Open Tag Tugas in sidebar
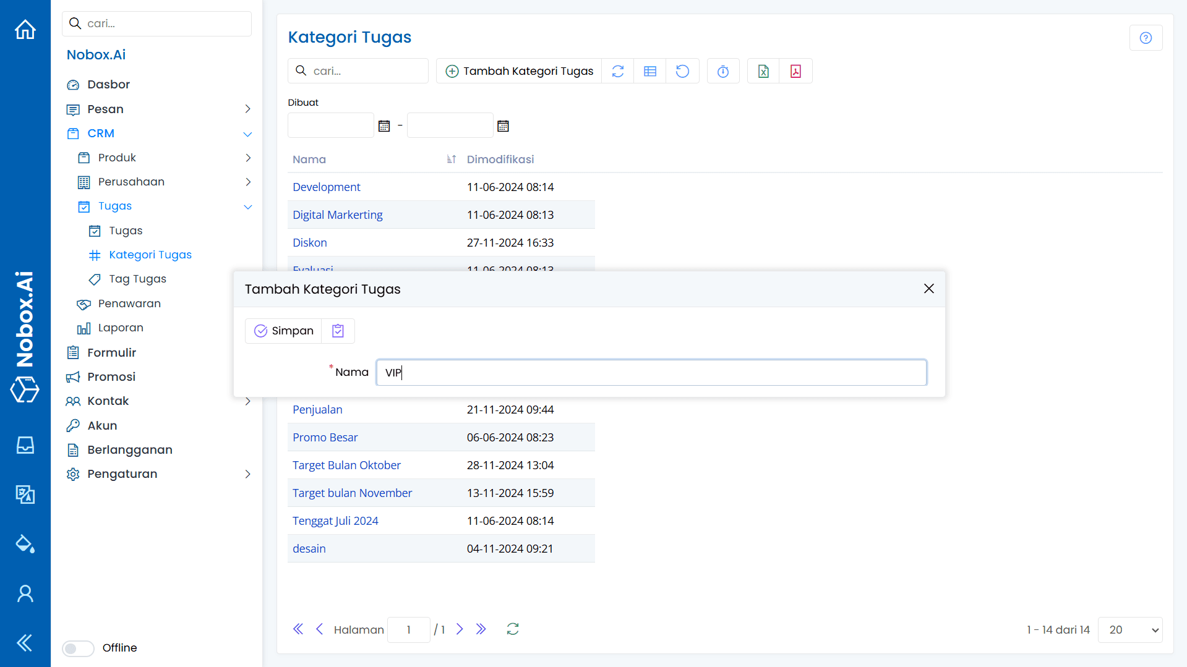Image resolution: width=1187 pixels, height=667 pixels. point(137,279)
